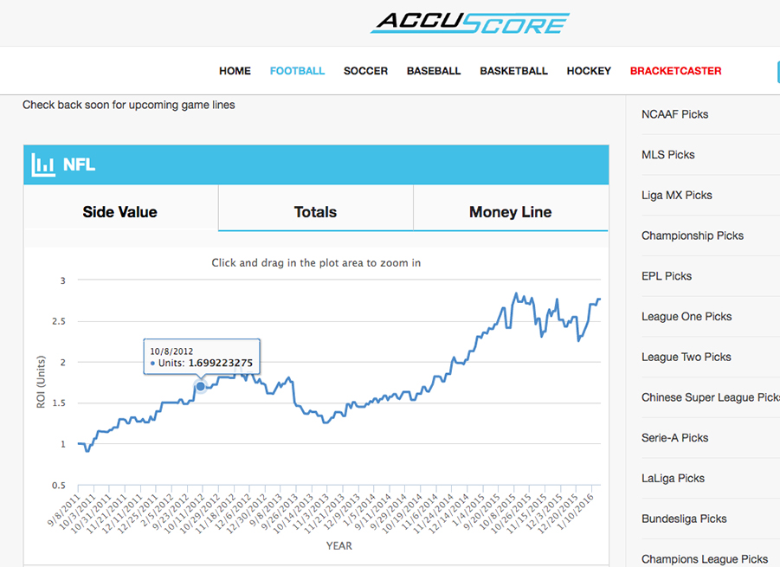Click the NFL panel heading text
The width and height of the screenshot is (780, 567).
pos(79,164)
